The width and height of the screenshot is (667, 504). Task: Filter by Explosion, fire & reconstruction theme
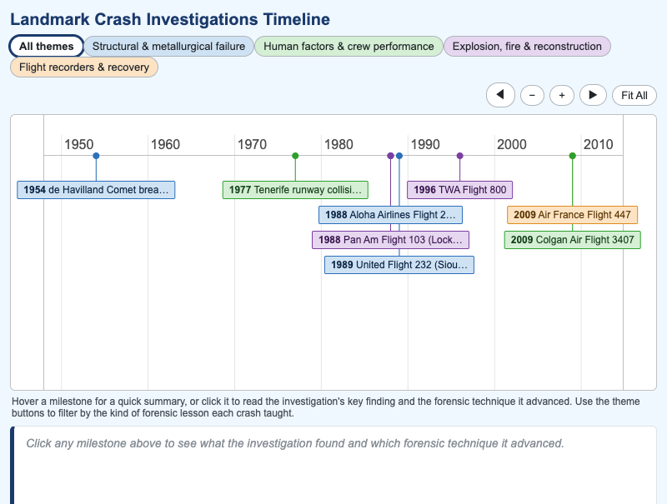527,47
